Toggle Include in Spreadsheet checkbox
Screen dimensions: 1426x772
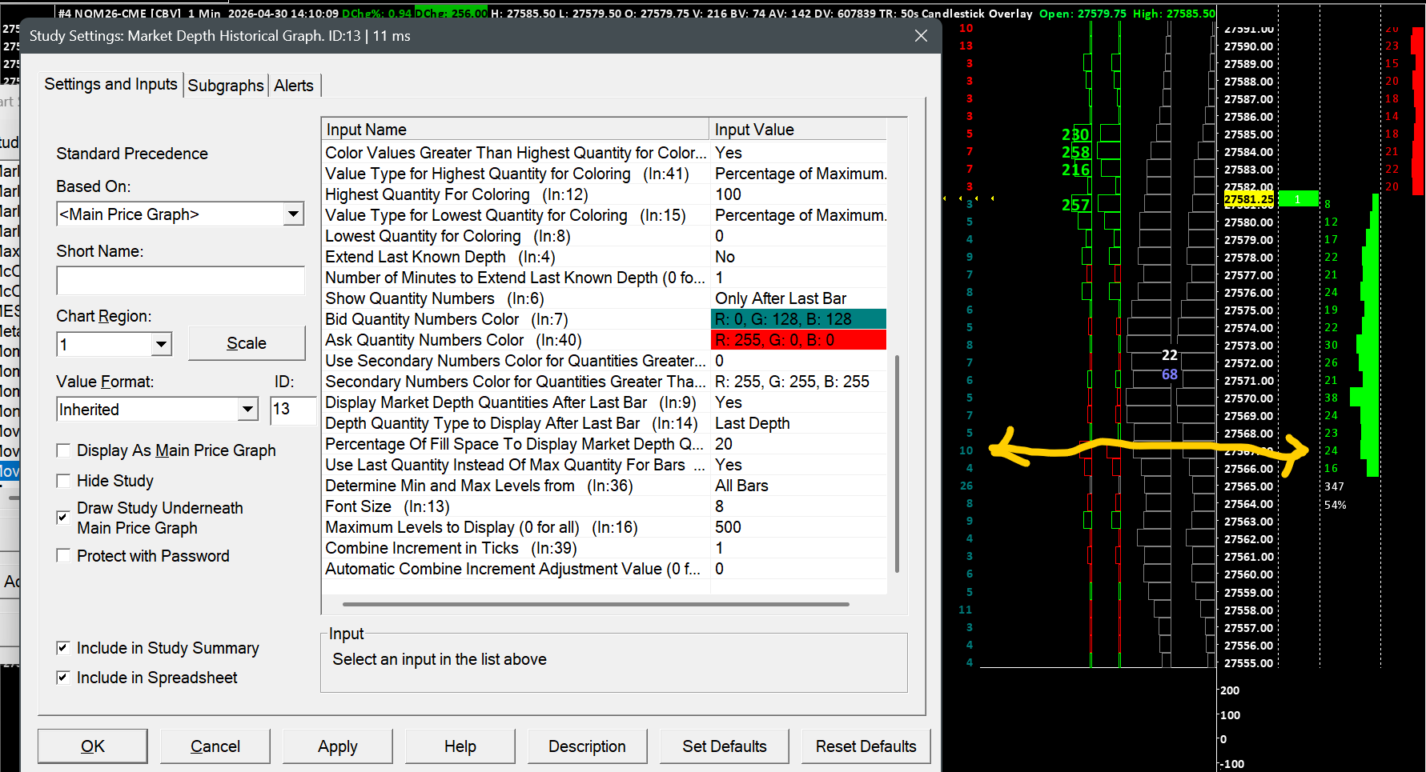pyautogui.click(x=63, y=678)
